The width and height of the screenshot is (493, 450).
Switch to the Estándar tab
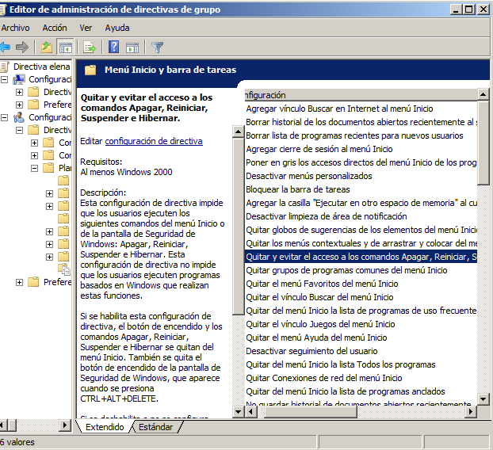coord(155,427)
